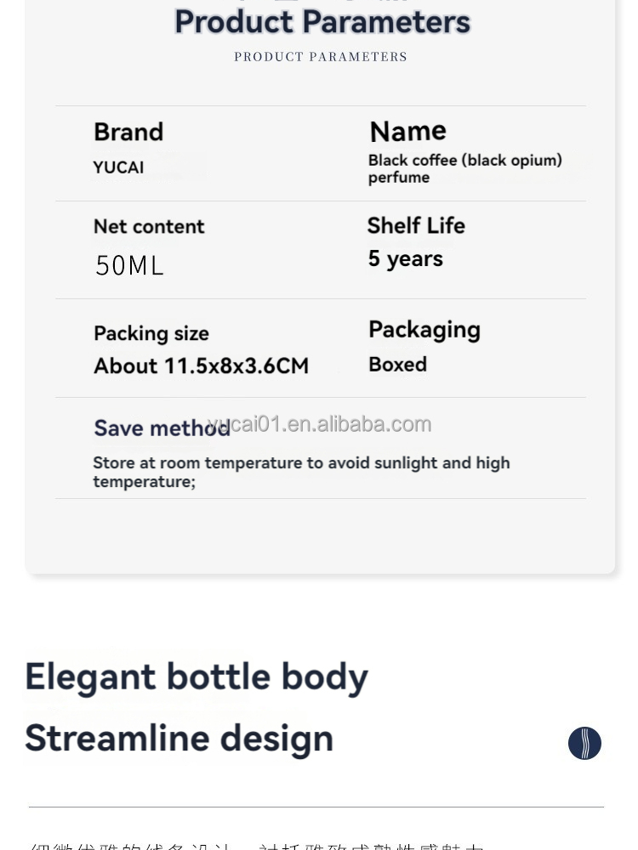Select the Name label

pyautogui.click(x=408, y=131)
